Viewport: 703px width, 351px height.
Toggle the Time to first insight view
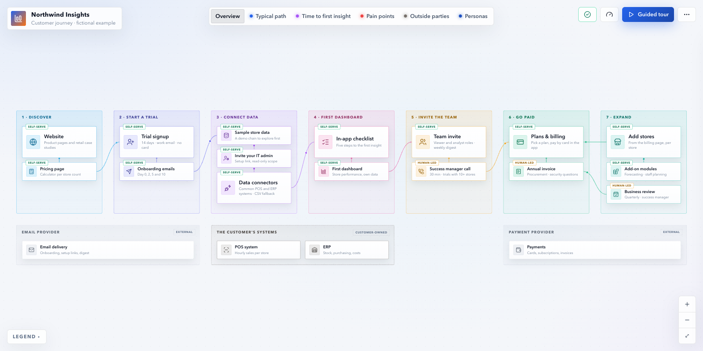click(323, 16)
